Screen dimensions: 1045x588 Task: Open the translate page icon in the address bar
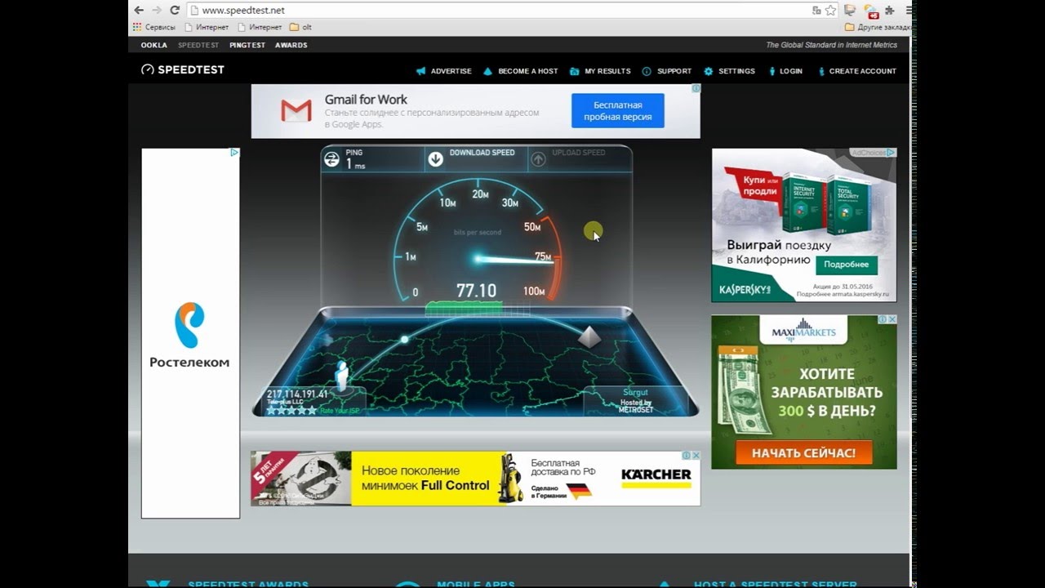pos(816,11)
